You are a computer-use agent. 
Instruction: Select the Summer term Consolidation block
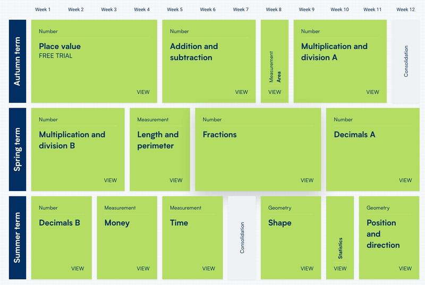[242, 237]
